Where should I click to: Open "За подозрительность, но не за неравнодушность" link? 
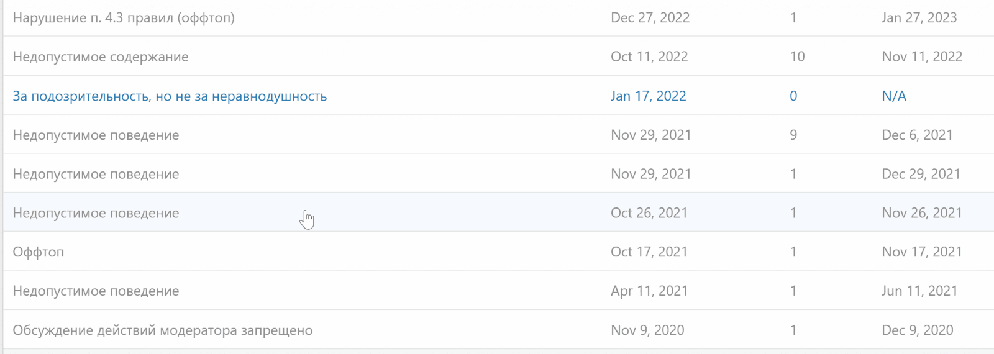point(170,96)
